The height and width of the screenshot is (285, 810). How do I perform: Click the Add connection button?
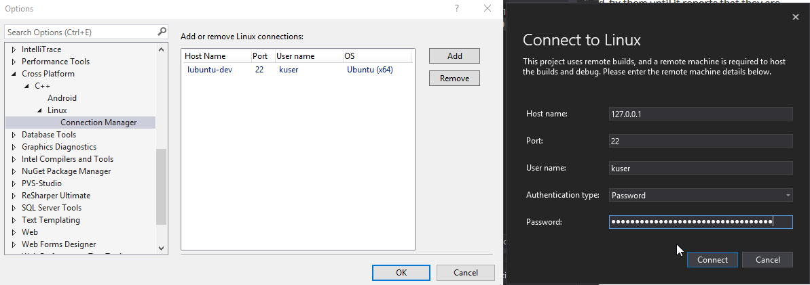(454, 56)
